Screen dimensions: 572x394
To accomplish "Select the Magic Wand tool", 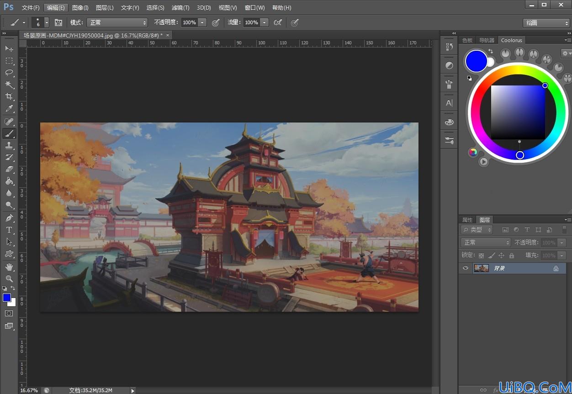I will click(9, 85).
